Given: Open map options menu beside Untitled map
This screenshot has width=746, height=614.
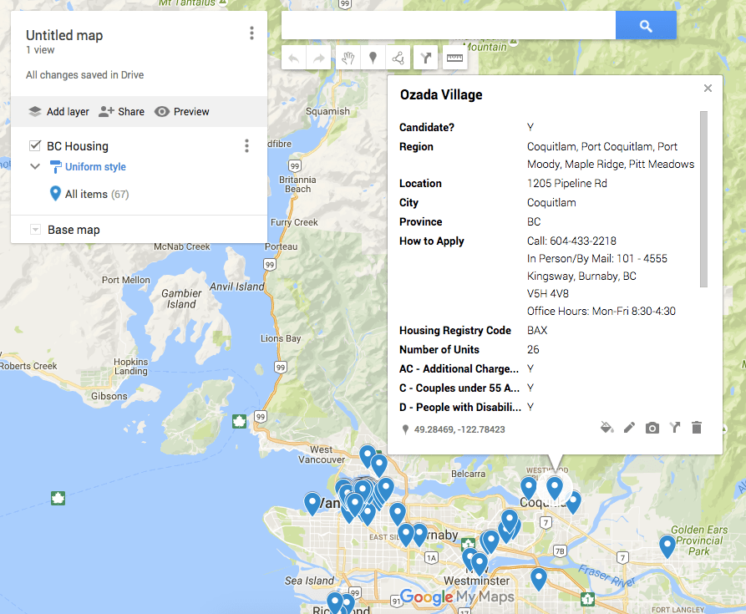Looking at the screenshot, I should (x=251, y=33).
